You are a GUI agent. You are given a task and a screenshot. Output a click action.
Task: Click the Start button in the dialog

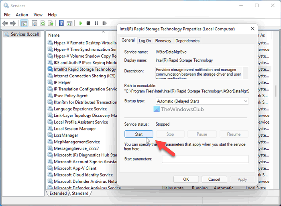click(x=139, y=134)
